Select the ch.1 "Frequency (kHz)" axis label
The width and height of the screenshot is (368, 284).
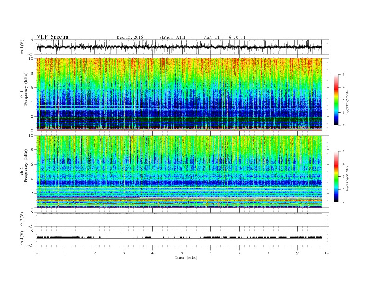click(26, 89)
